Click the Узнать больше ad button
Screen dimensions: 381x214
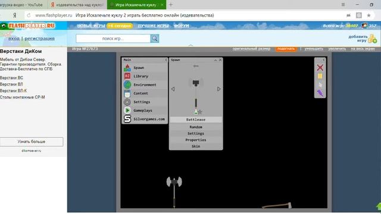pyautogui.click(x=32, y=141)
